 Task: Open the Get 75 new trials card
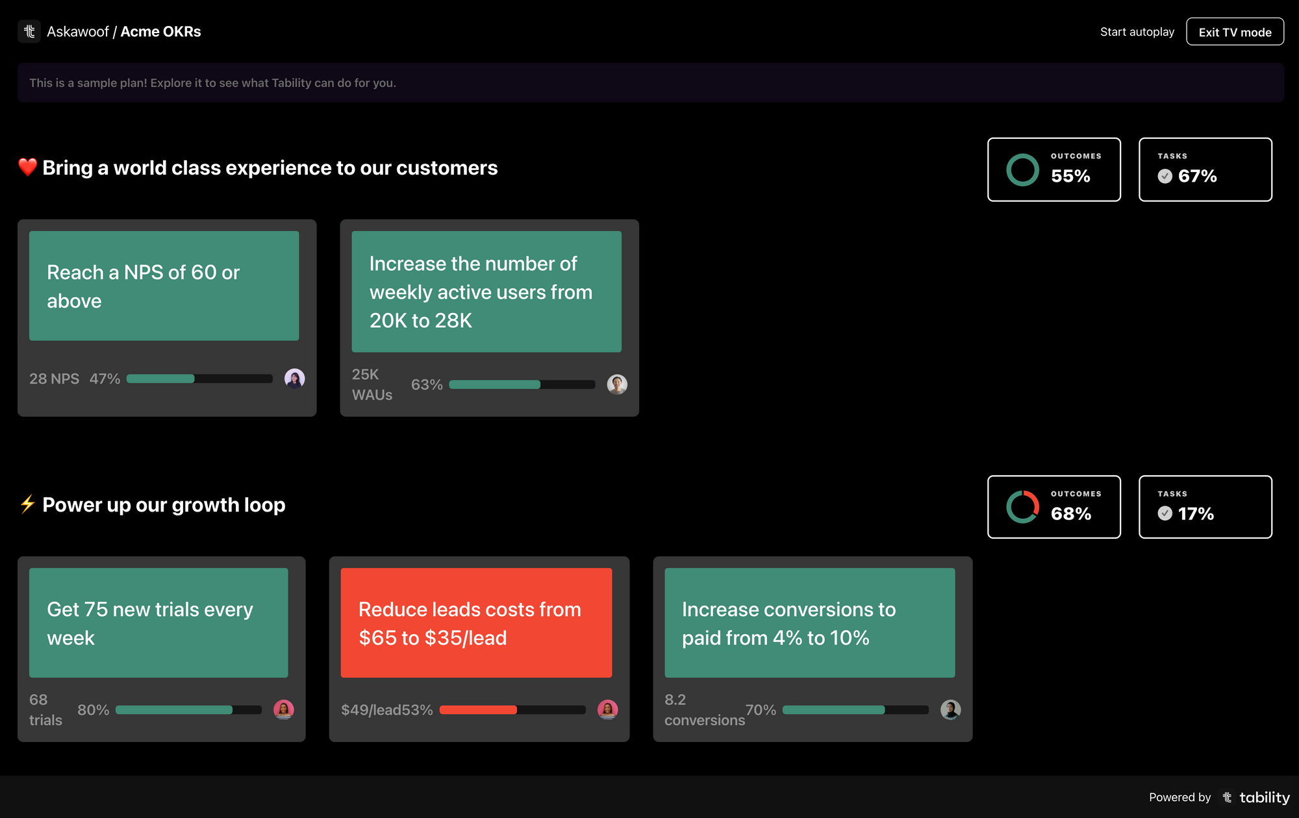coord(158,623)
